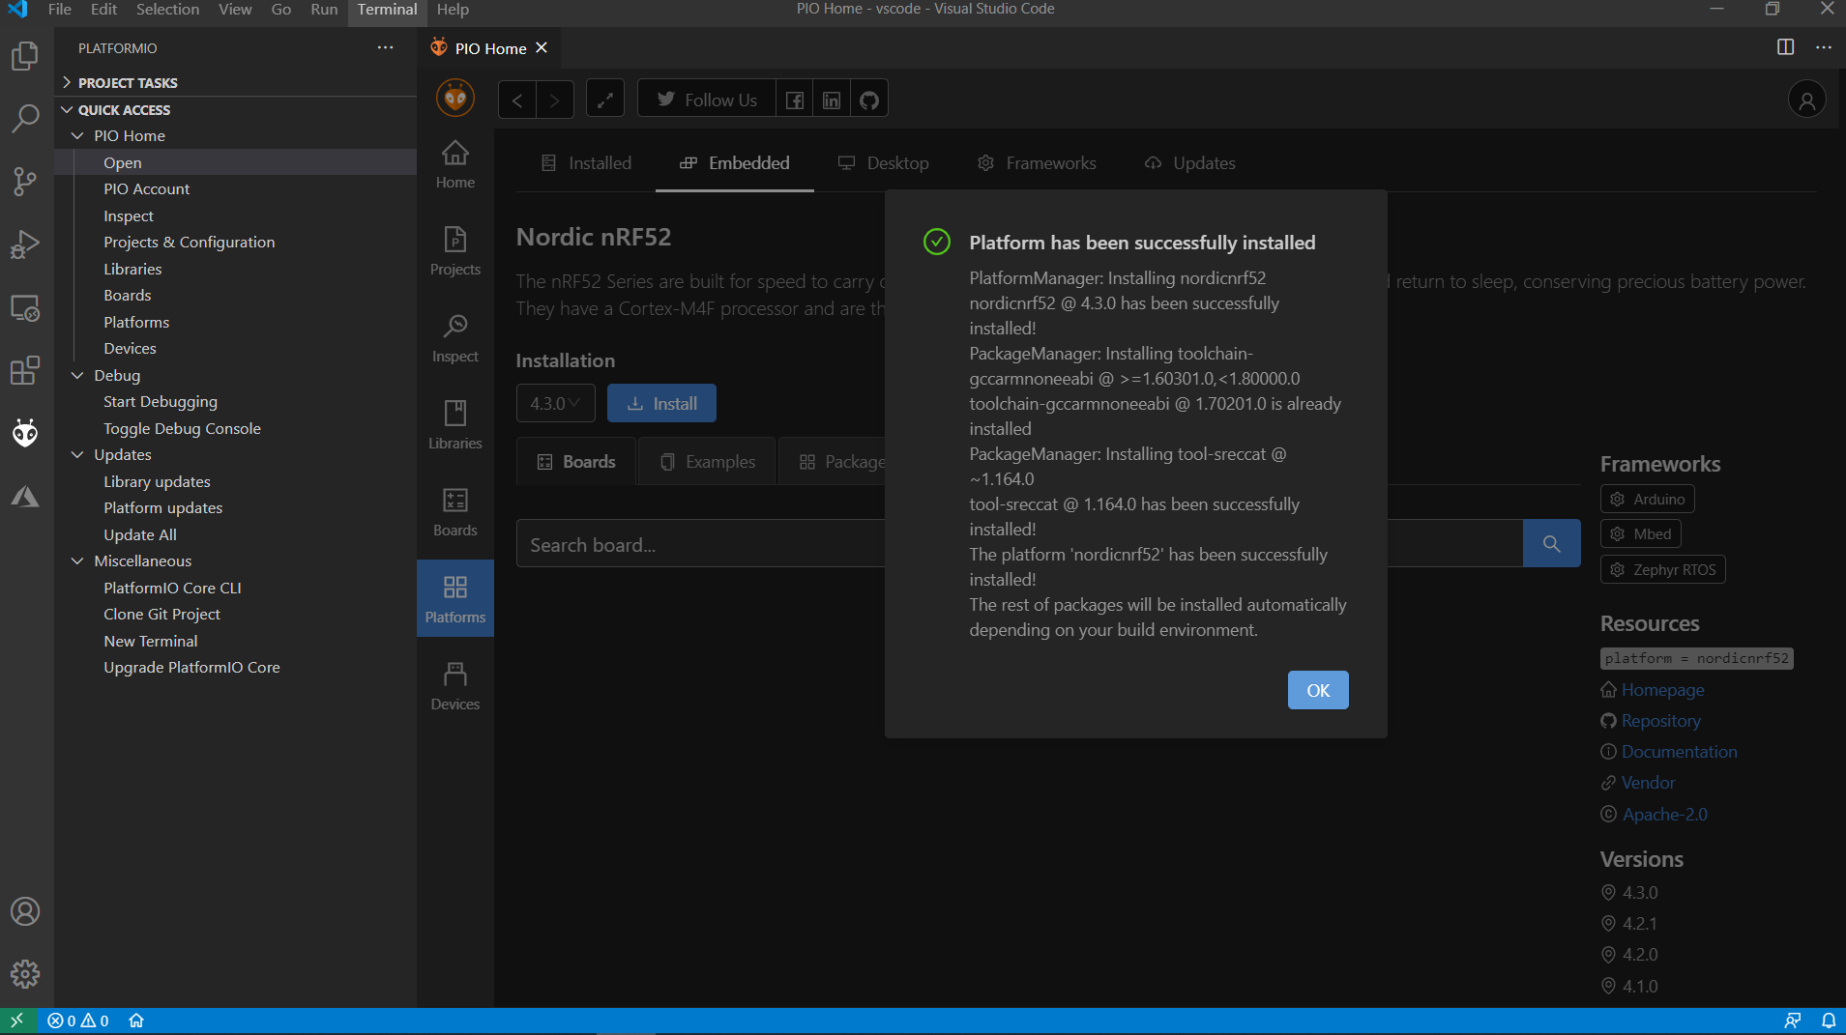Click the LinkedIn icon in PIO toolbar

[831, 100]
